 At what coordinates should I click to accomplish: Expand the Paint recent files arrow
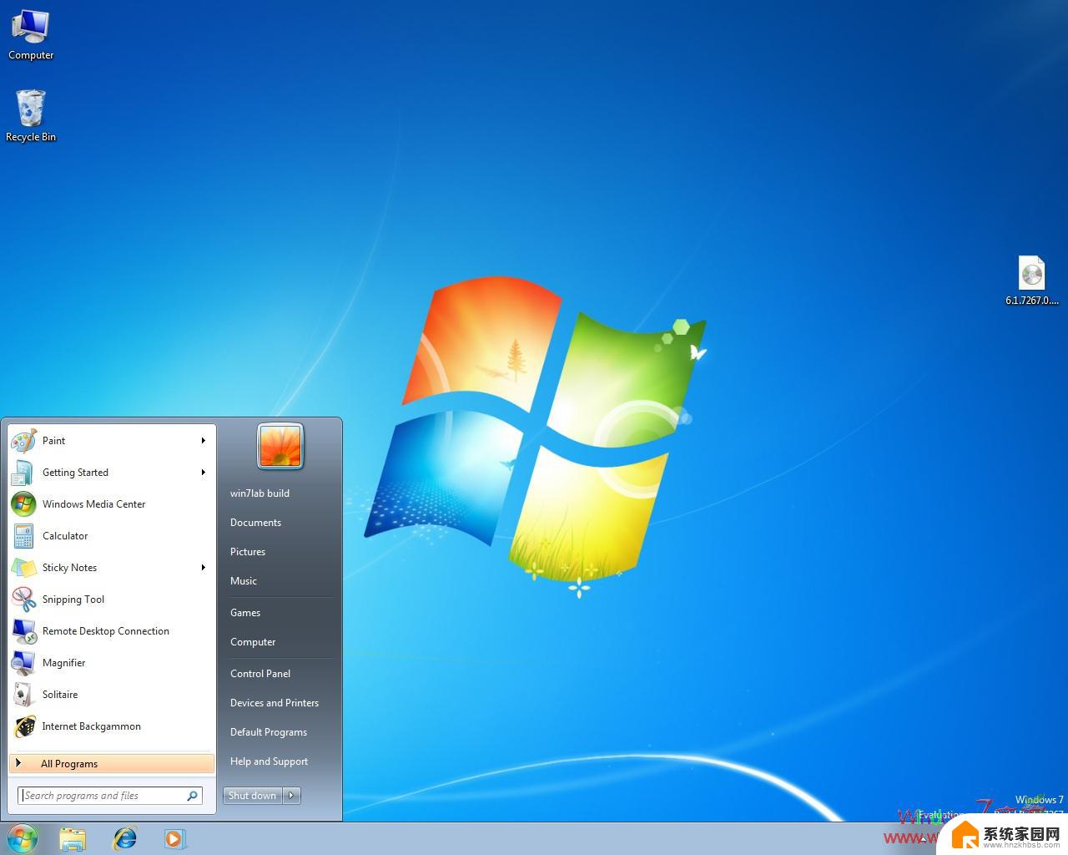point(203,441)
